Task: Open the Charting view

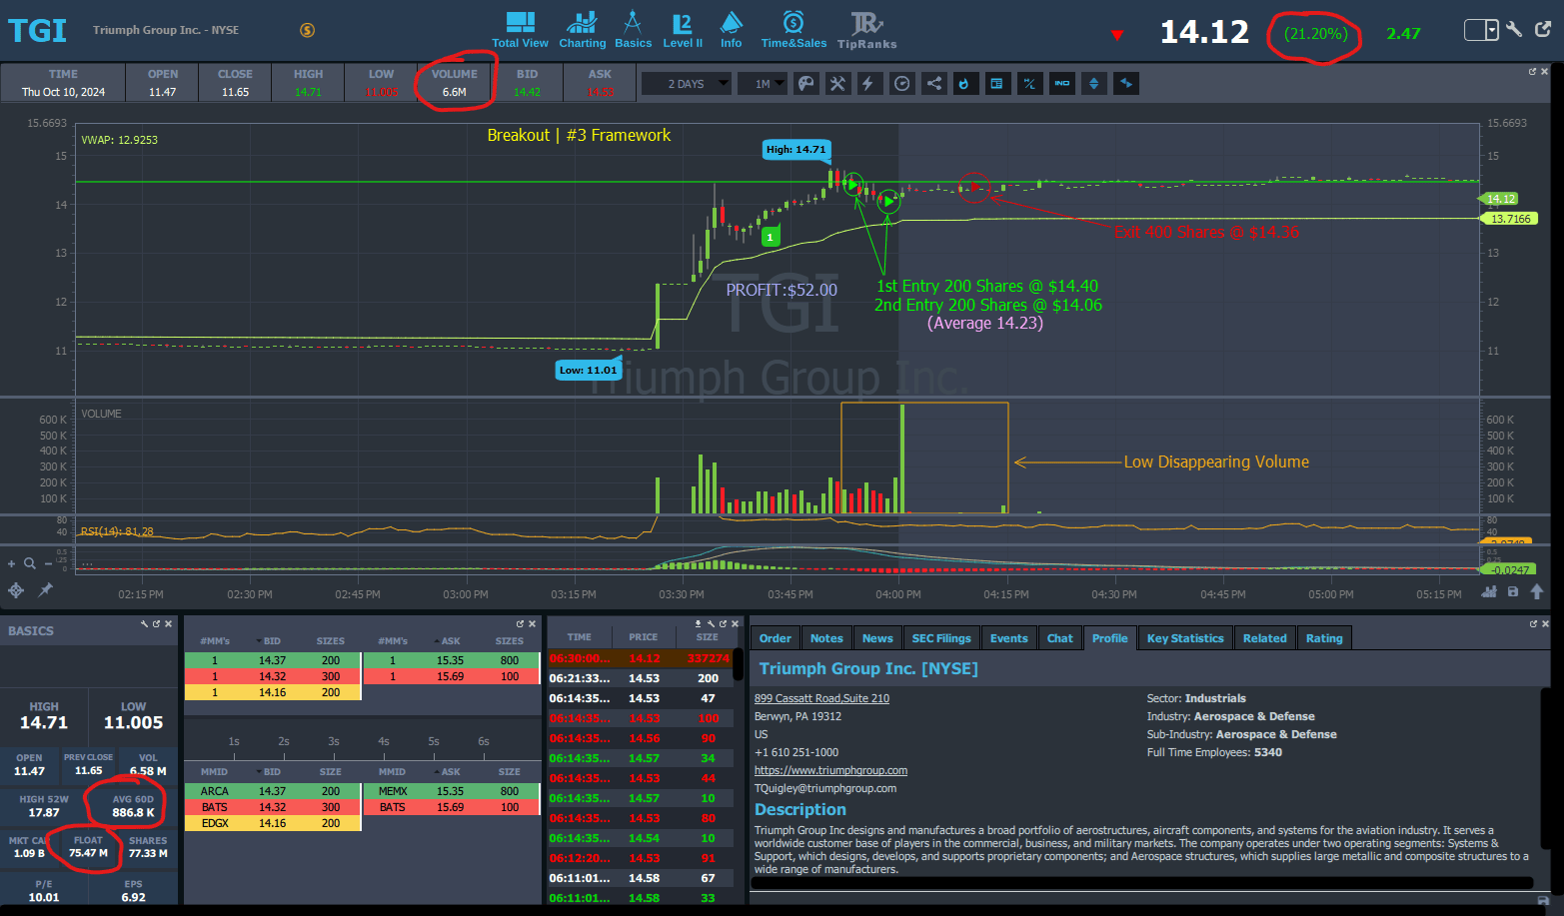Action: click(x=582, y=30)
